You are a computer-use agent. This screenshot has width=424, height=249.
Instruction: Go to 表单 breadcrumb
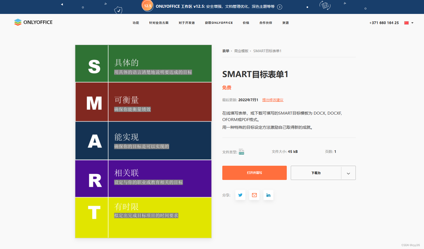226,51
